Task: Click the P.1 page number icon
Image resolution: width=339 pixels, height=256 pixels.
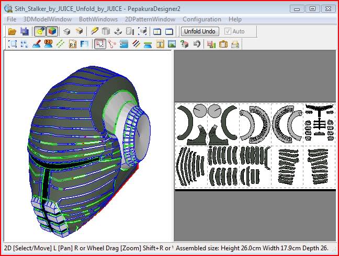Action: pos(72,44)
